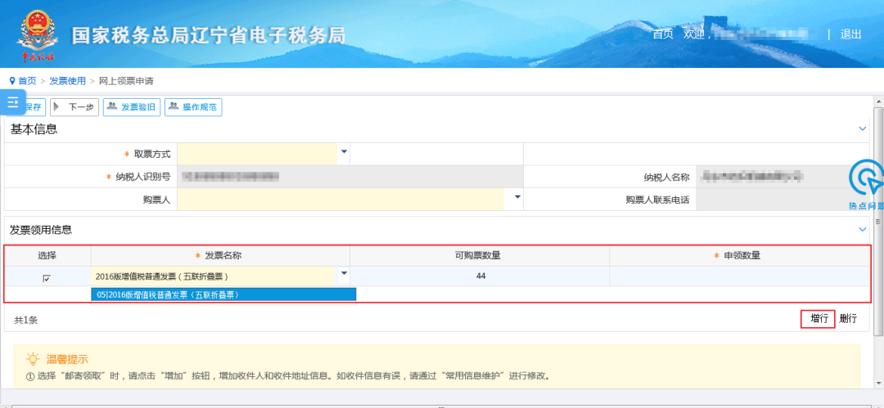Collapse the 发票领用信息 section chevron

coord(863,230)
